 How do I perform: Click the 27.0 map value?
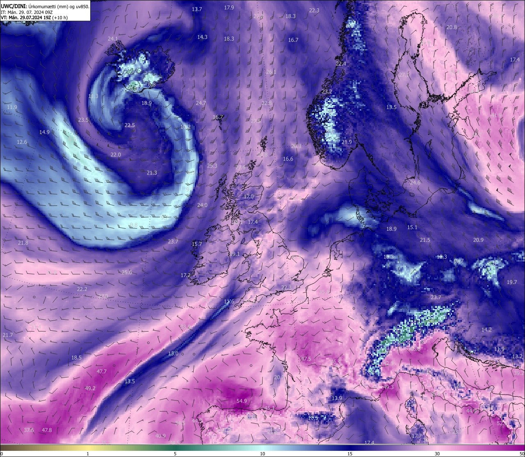click(103, 296)
